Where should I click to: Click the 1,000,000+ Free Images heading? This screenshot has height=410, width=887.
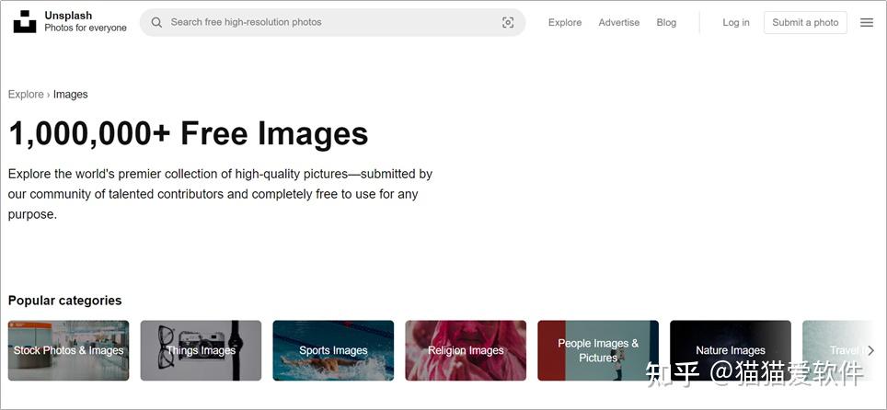[x=189, y=134]
